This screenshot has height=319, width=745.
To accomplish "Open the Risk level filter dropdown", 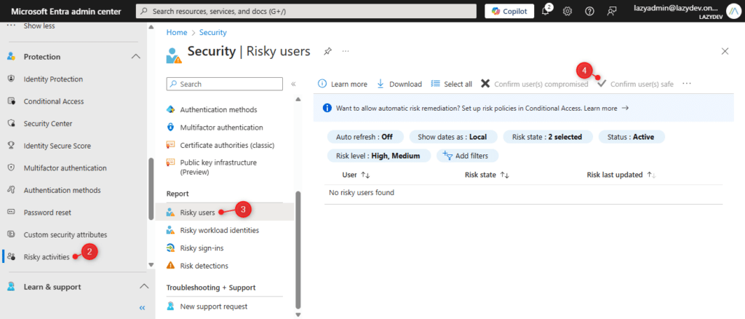I will 378,155.
